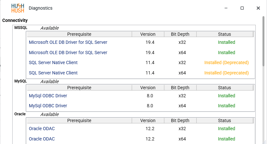Select the x64 Oracle ODAC link
Viewport: 267px width, 144px height.
click(42, 139)
